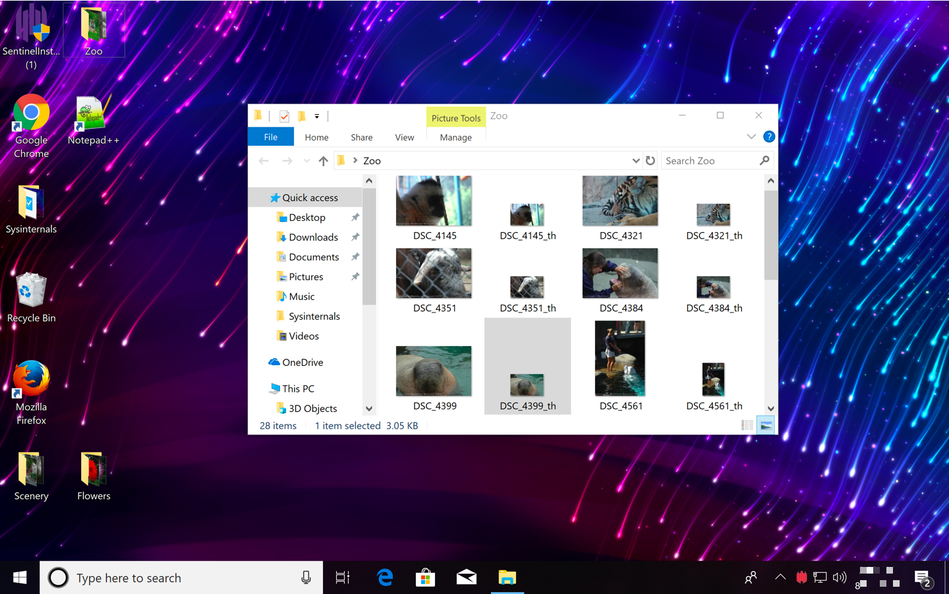
Task: Switch to Large thumbnails view icon
Action: [x=766, y=426]
